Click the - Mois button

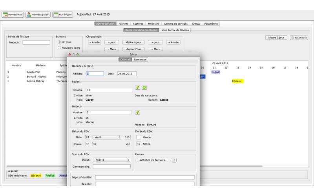coord(111,49)
